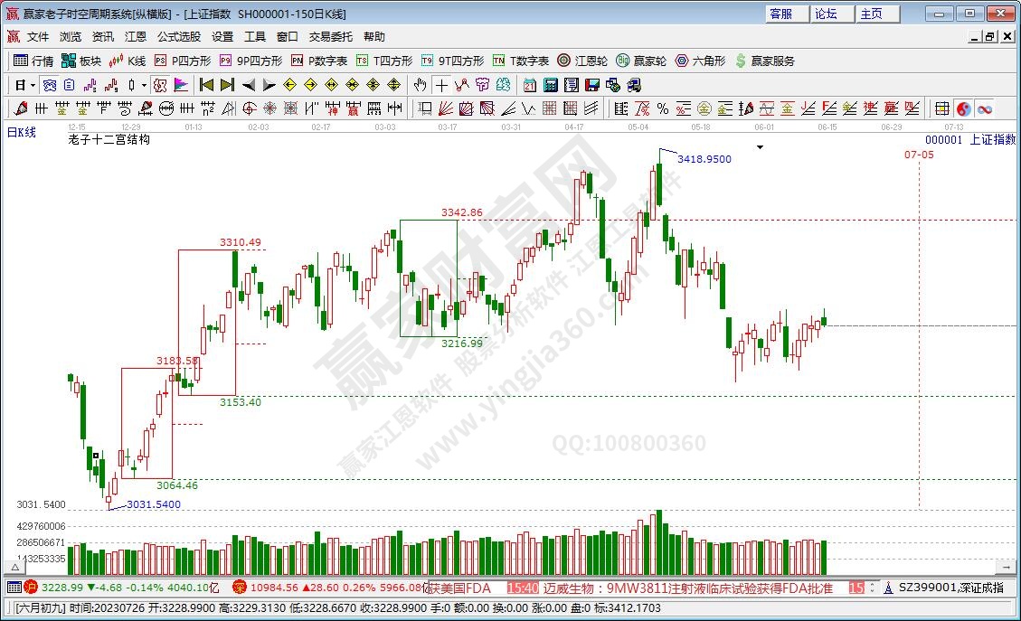Open the 交易委托 menu
This screenshot has width=1021, height=621.
331,37
